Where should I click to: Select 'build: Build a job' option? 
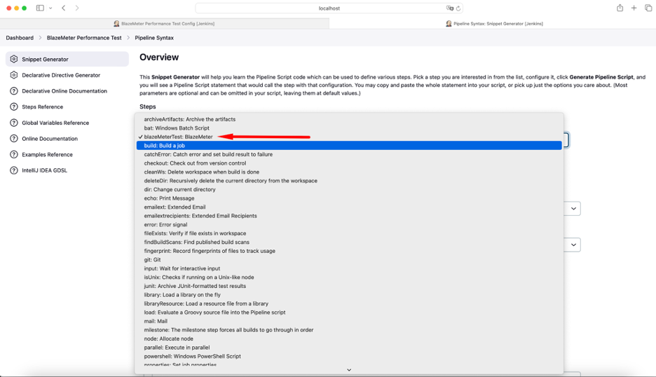point(349,146)
